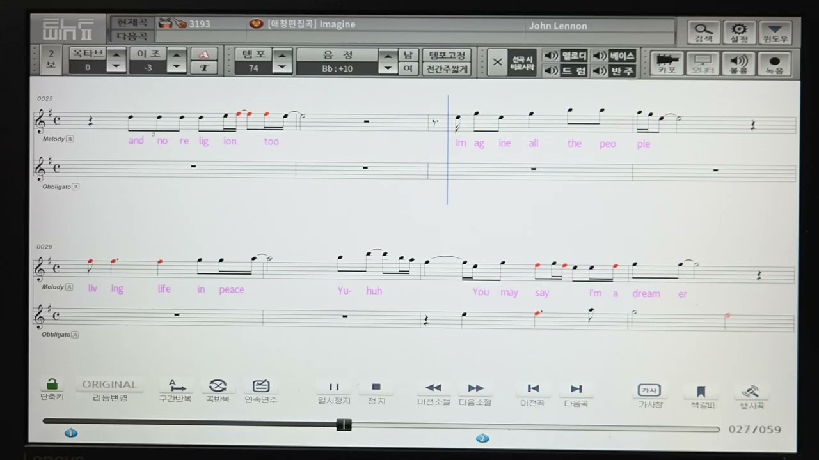Click the lyric word say
819x460 pixels.
542,293
